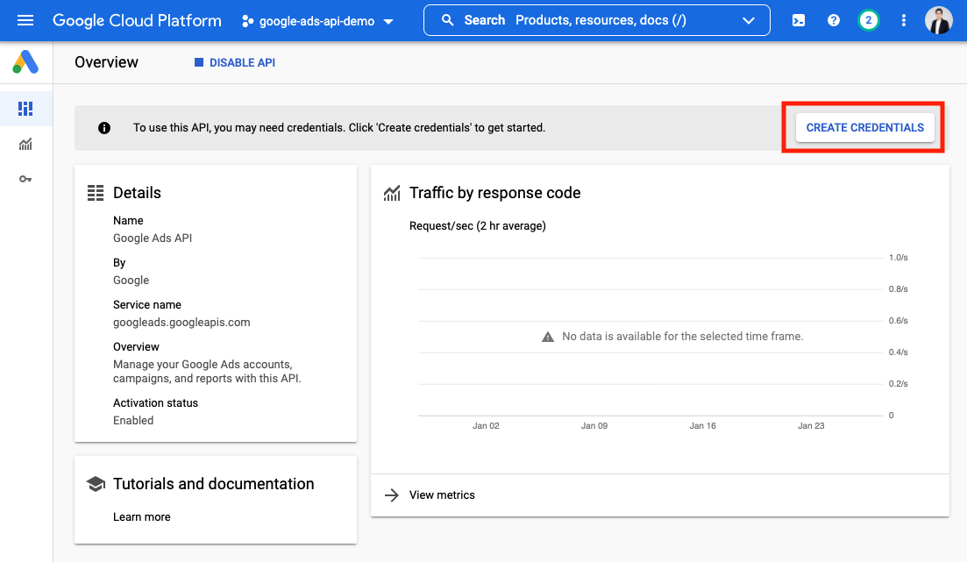Open the Metrics chart sidebar icon
967x562 pixels.
point(25,145)
